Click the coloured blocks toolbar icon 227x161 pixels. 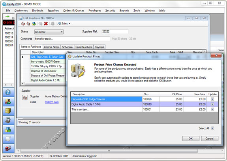pos(34,24)
